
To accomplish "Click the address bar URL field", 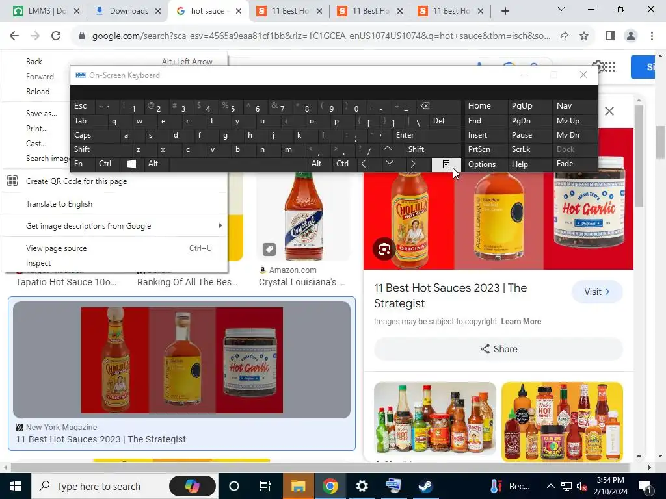I will coord(321,36).
